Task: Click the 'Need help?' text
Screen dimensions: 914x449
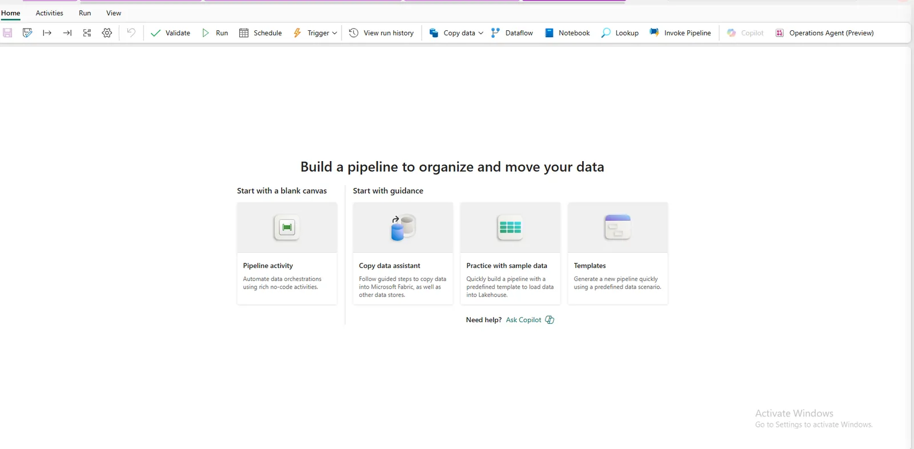Action: click(483, 320)
